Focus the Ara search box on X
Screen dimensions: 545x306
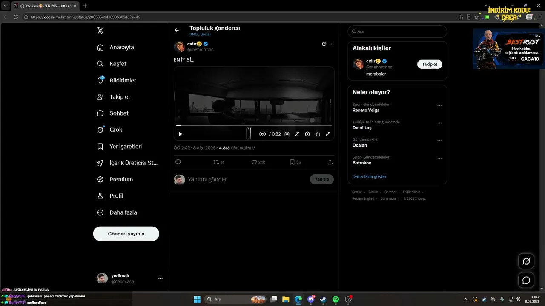tap(397, 31)
